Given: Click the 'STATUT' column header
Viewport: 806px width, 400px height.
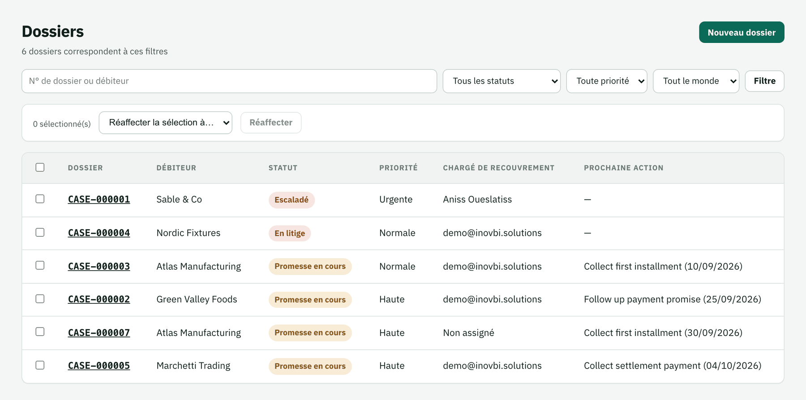Looking at the screenshot, I should click(x=283, y=168).
